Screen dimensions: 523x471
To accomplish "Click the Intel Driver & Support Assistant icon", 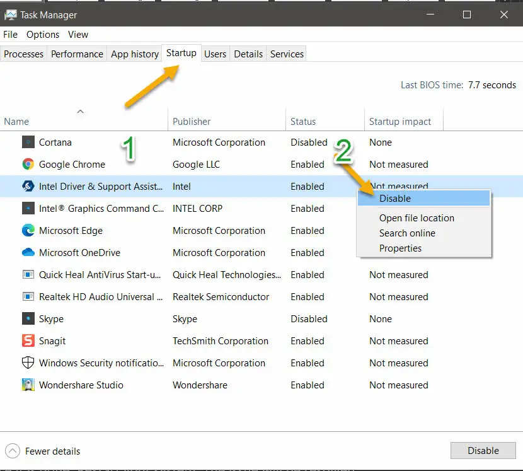I will coord(28,186).
